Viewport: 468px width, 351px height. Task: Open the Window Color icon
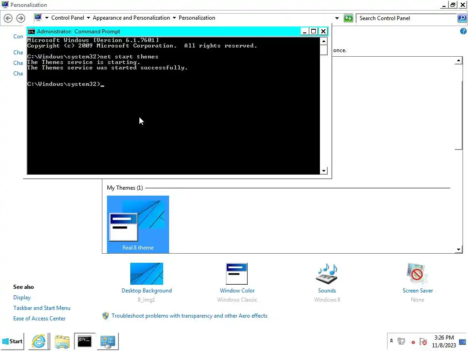click(x=237, y=274)
